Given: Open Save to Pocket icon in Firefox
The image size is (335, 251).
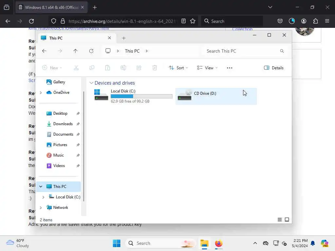Looking at the screenshot, I should pos(280,21).
